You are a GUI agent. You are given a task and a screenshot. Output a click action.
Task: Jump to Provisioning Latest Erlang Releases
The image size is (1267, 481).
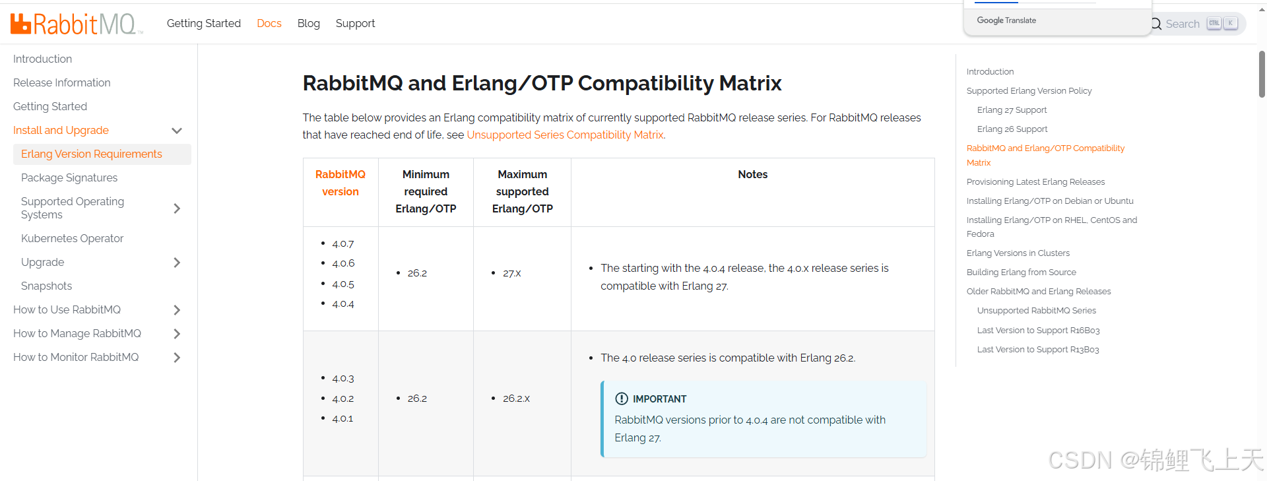[1035, 181]
